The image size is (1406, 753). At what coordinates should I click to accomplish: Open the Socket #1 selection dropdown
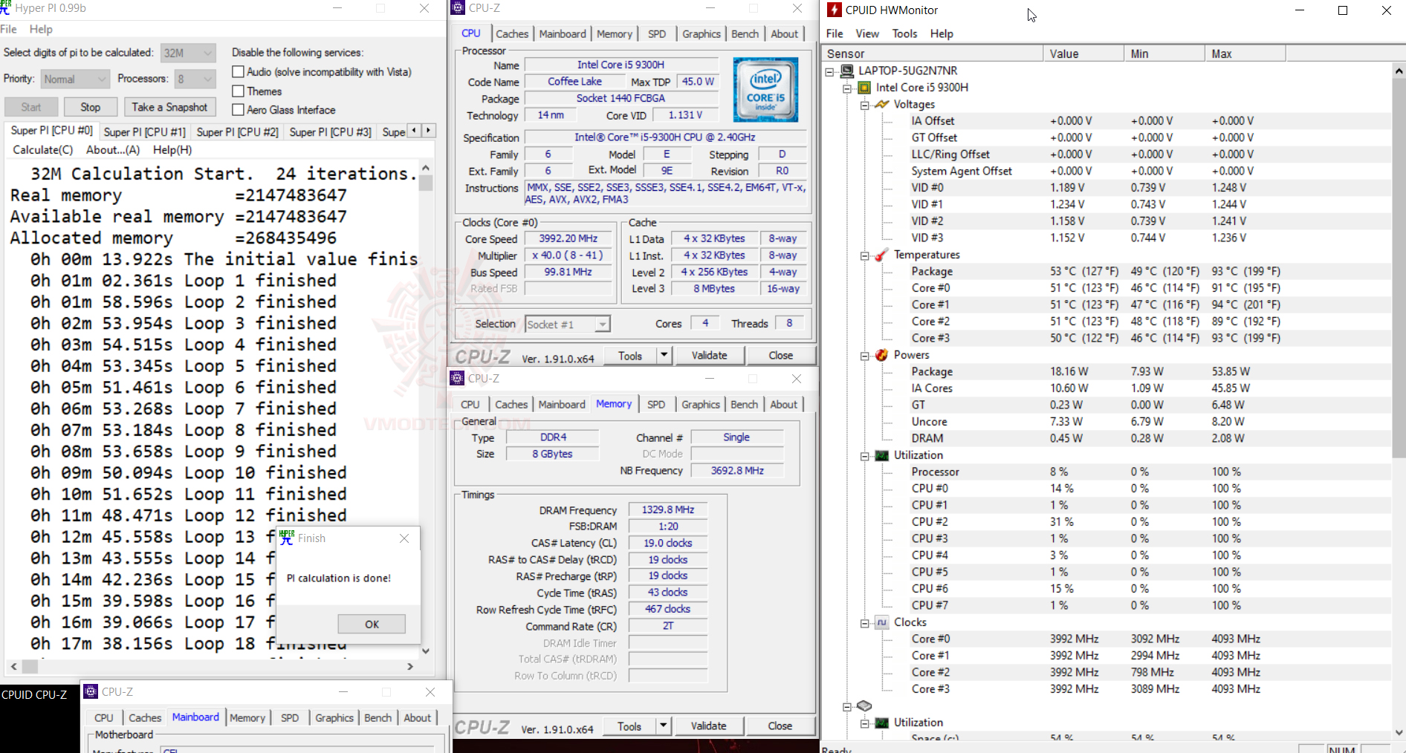point(568,325)
